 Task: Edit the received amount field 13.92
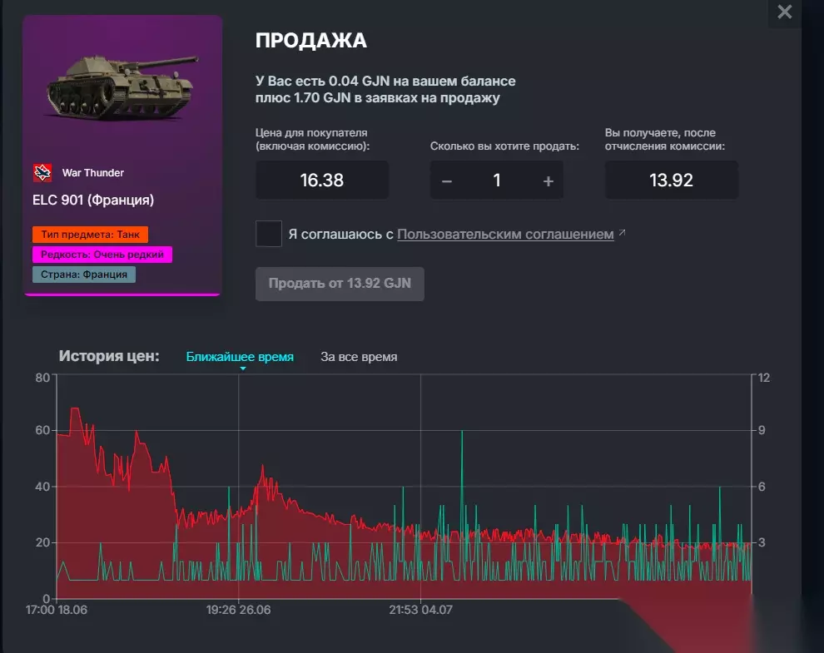tap(671, 181)
